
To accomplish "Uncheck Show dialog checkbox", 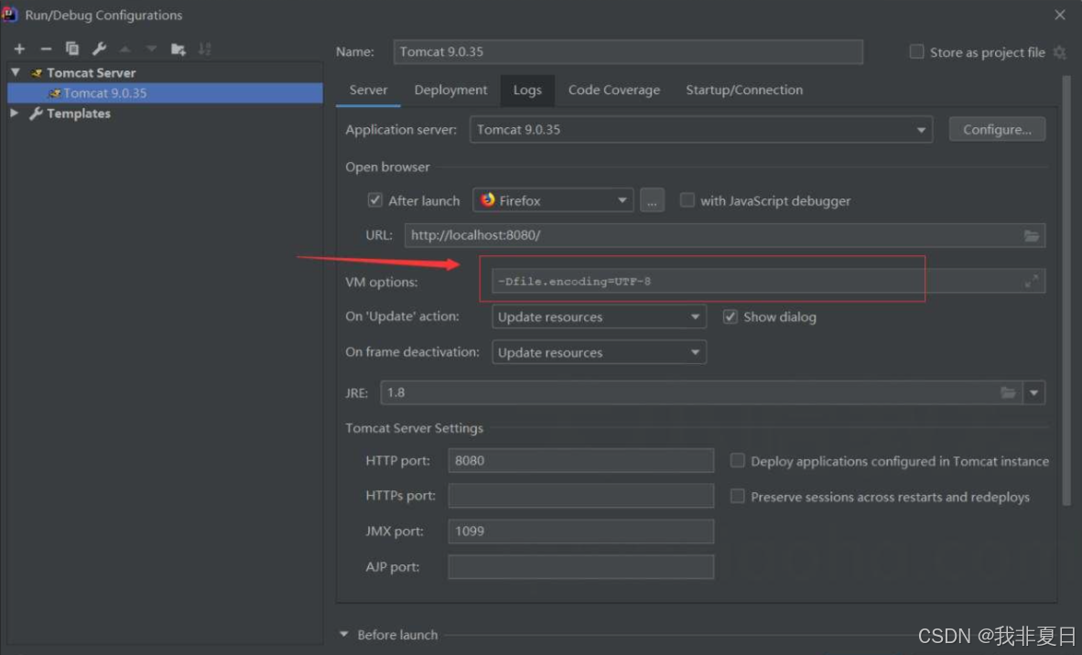I will [730, 317].
